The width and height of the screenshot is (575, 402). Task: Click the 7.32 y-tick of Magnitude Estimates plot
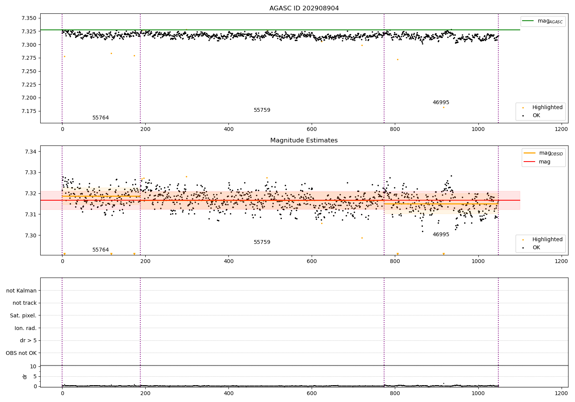click(30, 193)
